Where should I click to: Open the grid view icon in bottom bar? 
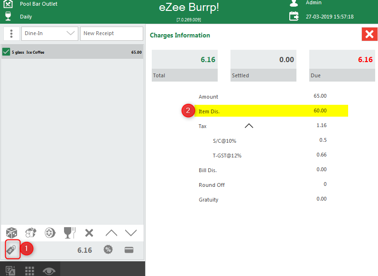coord(30,271)
